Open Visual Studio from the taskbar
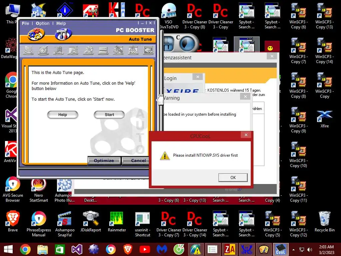The height and width of the screenshot is (256, 341). (x=77, y=249)
